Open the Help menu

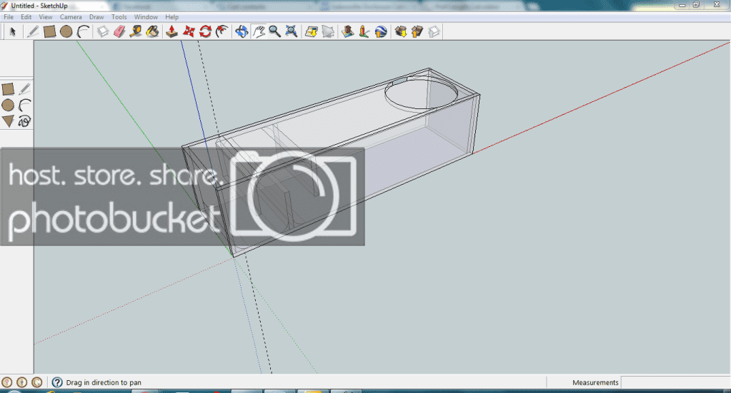pos(171,16)
